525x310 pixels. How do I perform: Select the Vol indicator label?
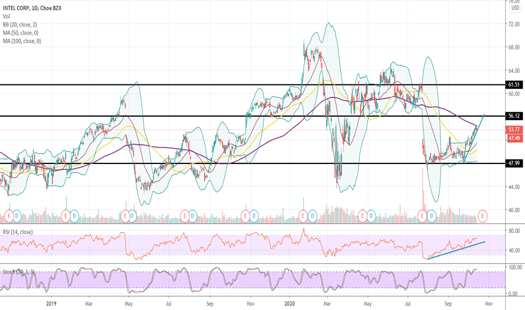[x=6, y=16]
